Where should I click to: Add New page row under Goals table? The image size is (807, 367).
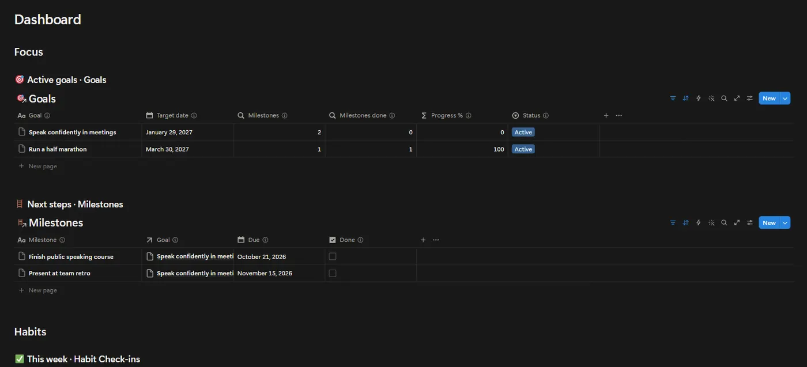[x=38, y=167]
